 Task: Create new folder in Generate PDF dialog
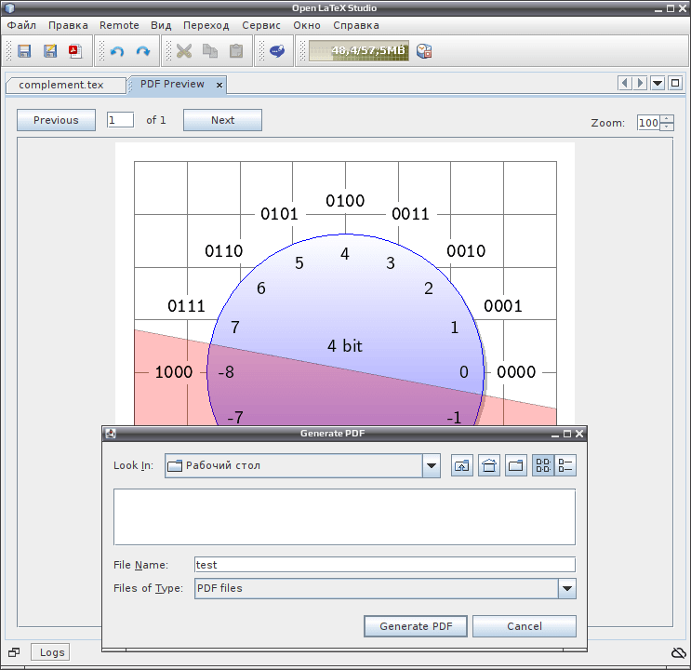(515, 465)
